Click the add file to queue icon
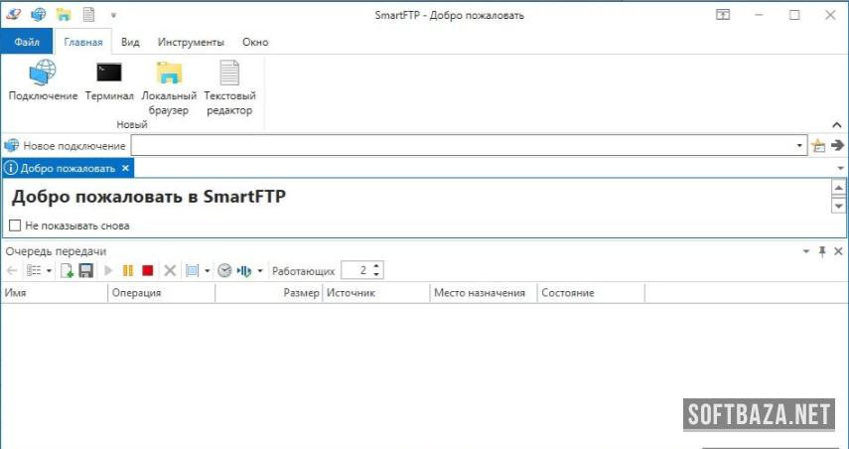Viewport: 849px width, 449px height. tap(67, 270)
